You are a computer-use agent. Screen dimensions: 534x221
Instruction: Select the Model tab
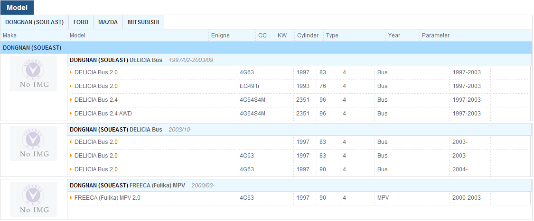click(17, 8)
